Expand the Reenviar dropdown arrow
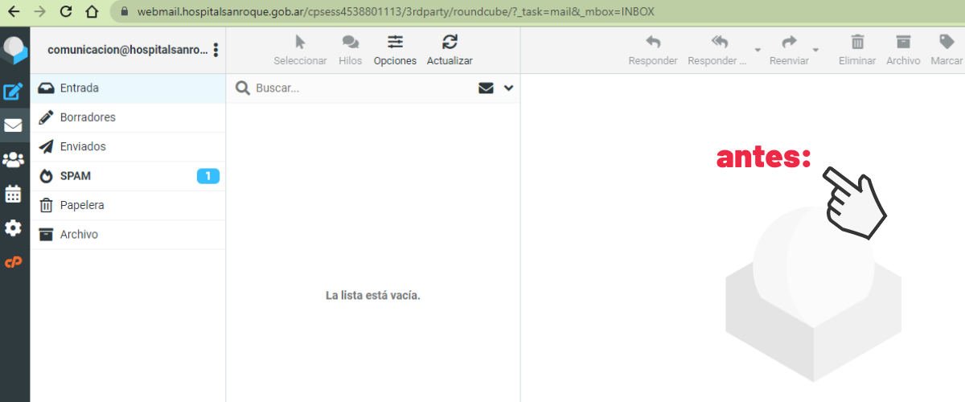965x402 pixels. pos(816,50)
